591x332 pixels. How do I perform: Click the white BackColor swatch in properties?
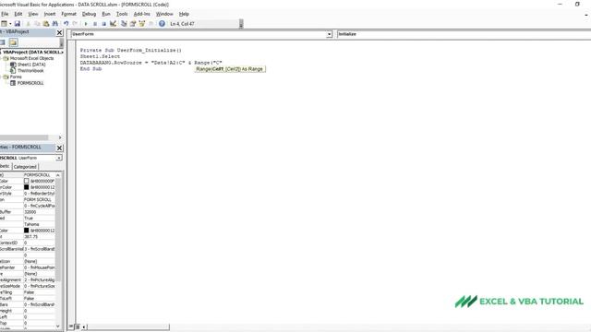pyautogui.click(x=27, y=181)
